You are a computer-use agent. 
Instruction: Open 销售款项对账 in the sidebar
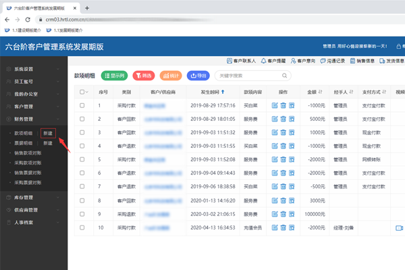pyautogui.click(x=28, y=153)
